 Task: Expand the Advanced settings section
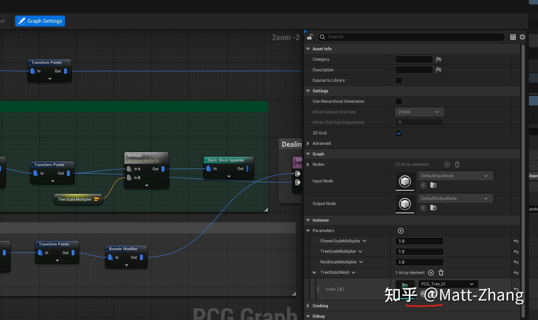point(308,144)
